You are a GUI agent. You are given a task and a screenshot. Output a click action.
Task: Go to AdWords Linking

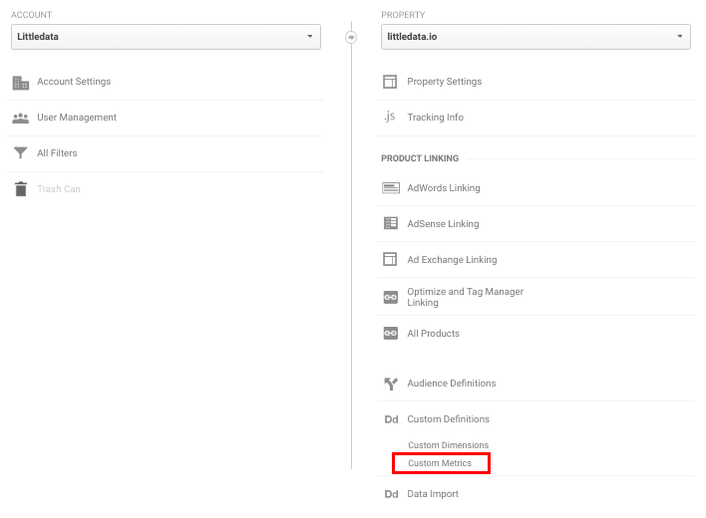click(444, 188)
